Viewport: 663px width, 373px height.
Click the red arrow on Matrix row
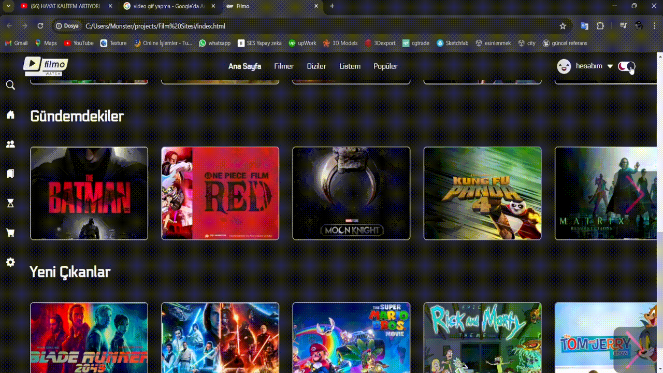(635, 193)
